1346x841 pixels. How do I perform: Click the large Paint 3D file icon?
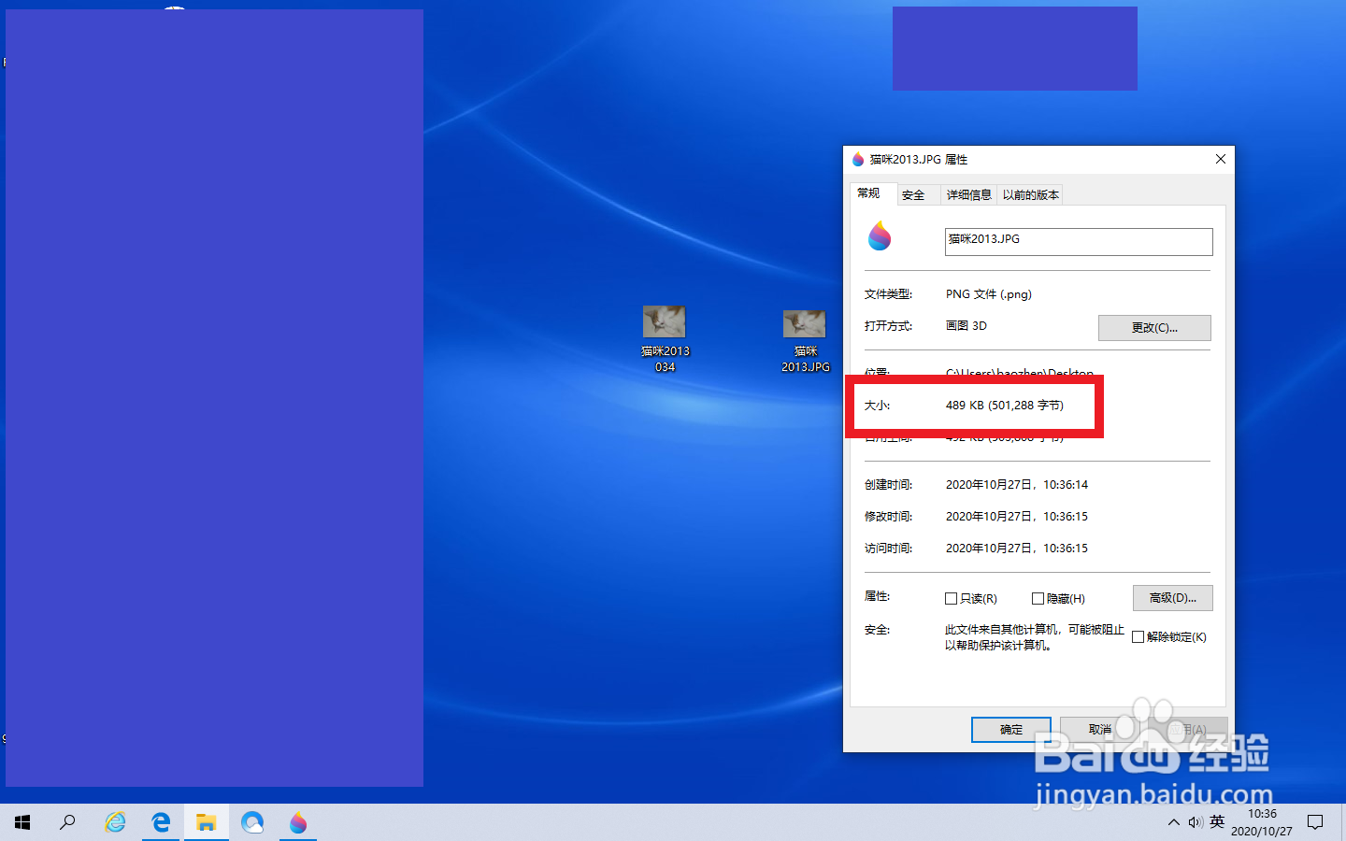coord(880,236)
